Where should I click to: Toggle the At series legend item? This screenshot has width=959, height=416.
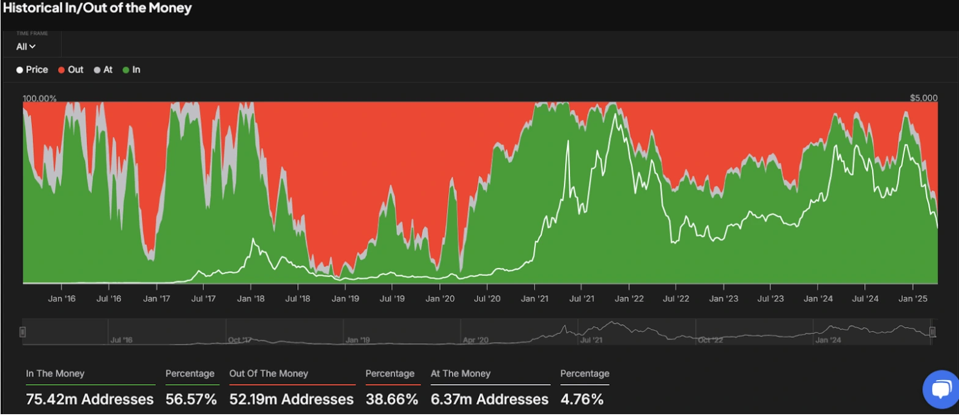(103, 70)
